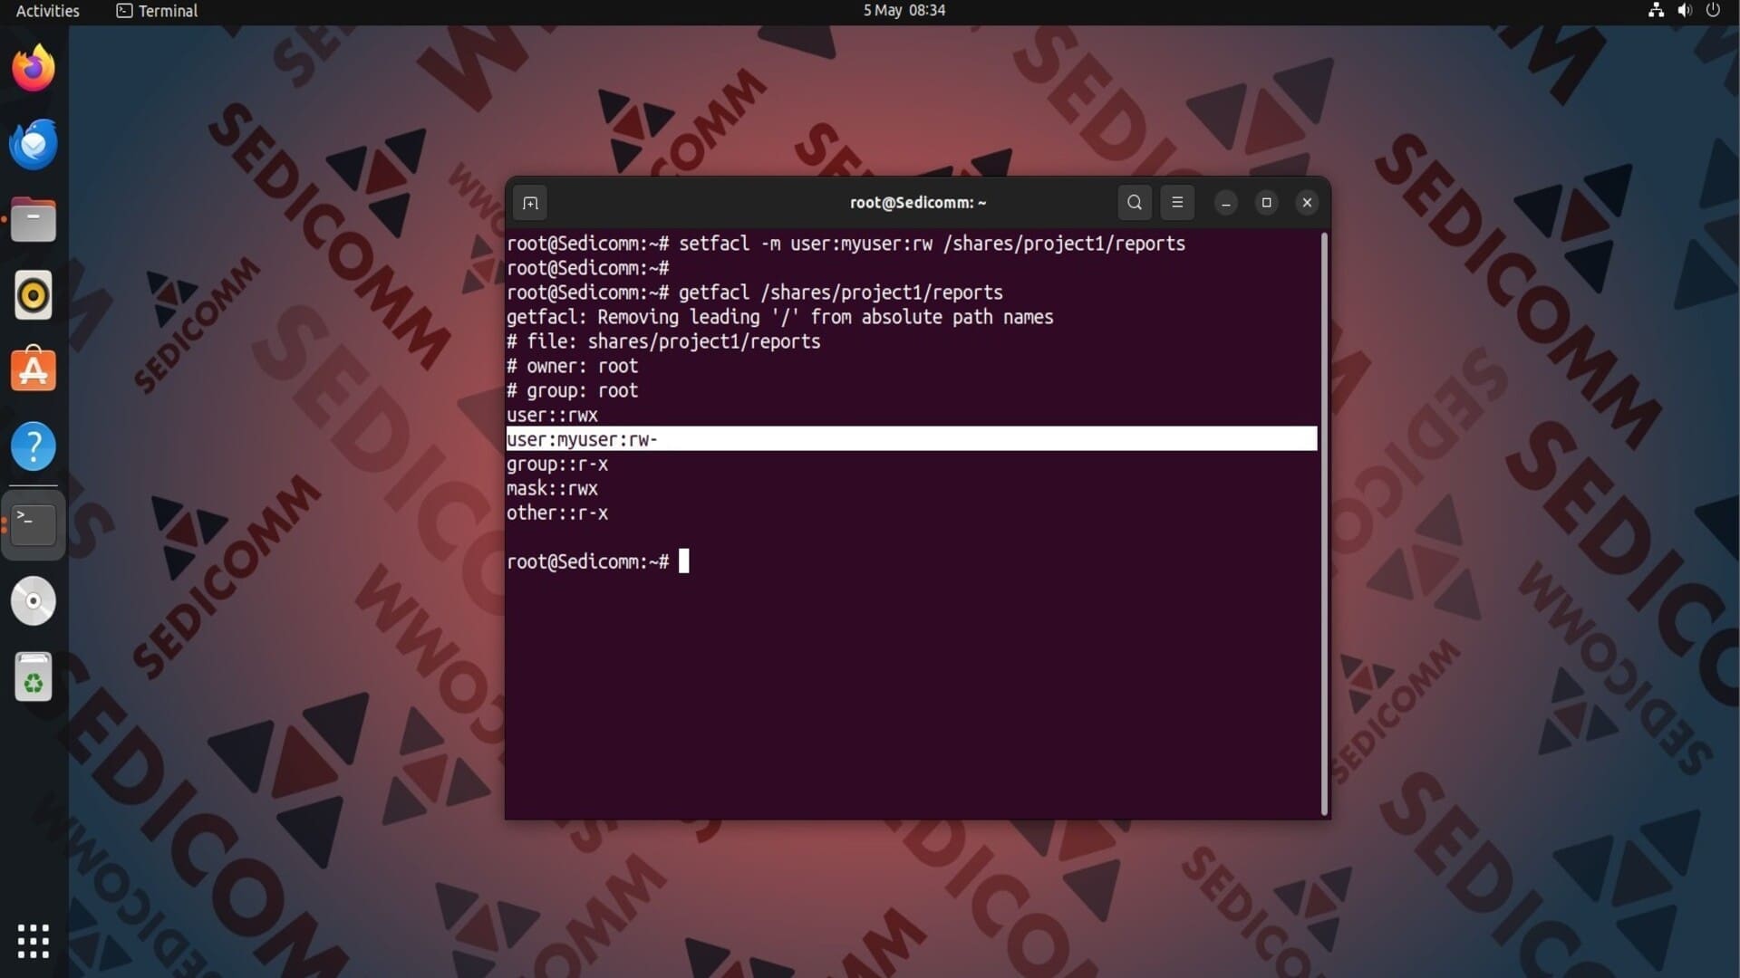1740x978 pixels.
Task: Open the Terminal app menu in top bar
Action: click(158, 11)
